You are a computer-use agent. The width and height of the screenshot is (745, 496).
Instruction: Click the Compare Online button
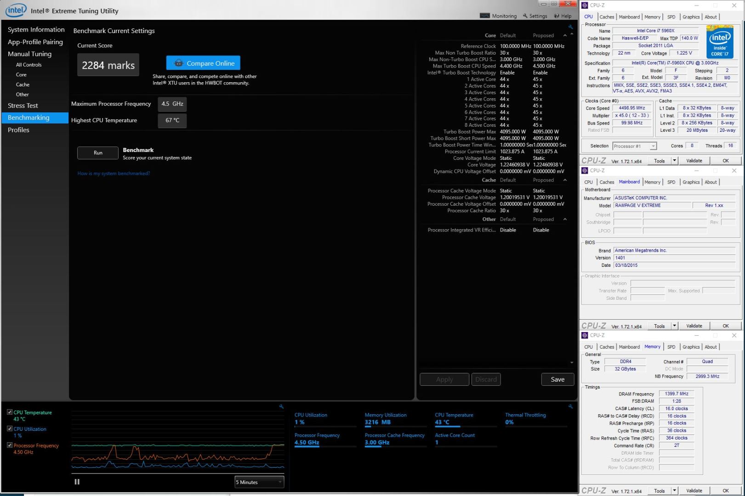pyautogui.click(x=203, y=63)
